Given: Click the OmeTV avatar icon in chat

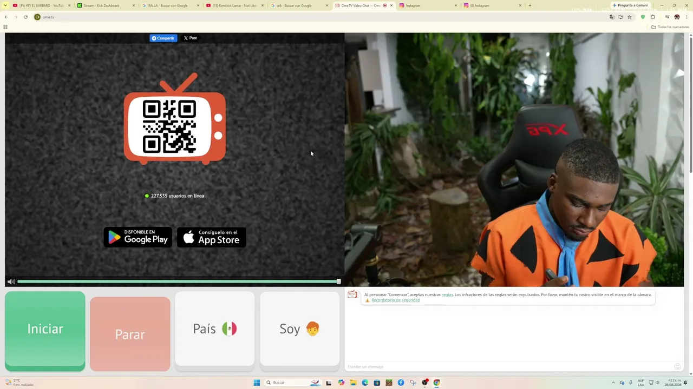Looking at the screenshot, I should (352, 294).
